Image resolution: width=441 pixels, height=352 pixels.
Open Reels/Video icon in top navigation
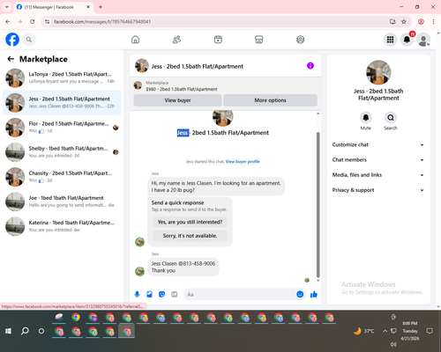tap(218, 40)
